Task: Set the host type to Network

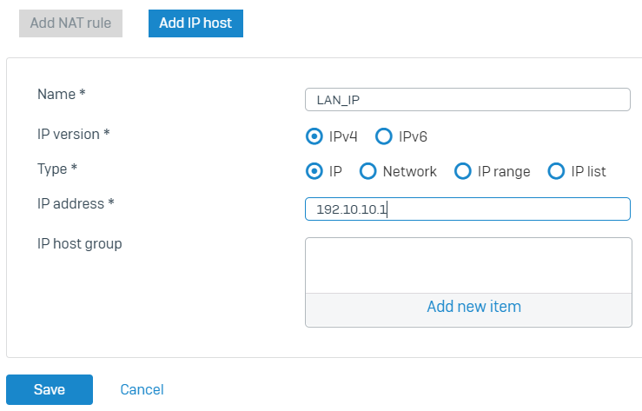Action: [367, 171]
